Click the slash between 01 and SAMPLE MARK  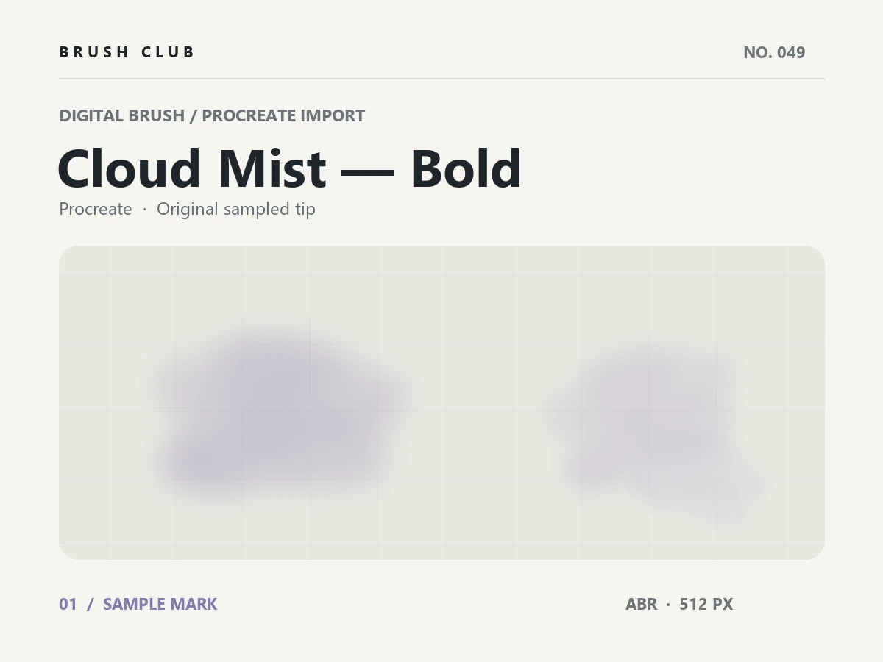click(90, 604)
